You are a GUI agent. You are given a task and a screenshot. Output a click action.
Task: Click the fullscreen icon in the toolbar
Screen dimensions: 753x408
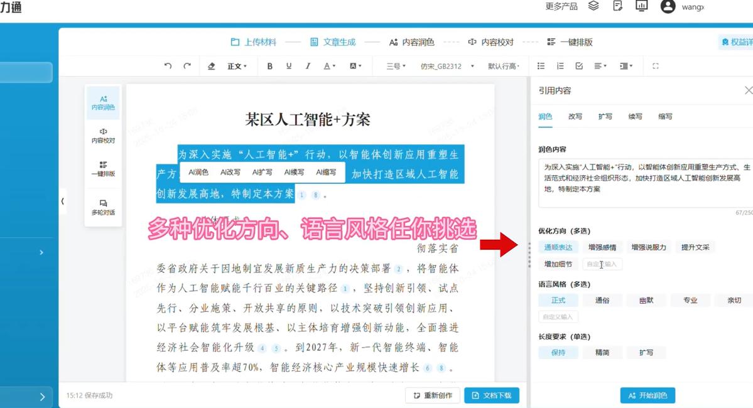[656, 66]
